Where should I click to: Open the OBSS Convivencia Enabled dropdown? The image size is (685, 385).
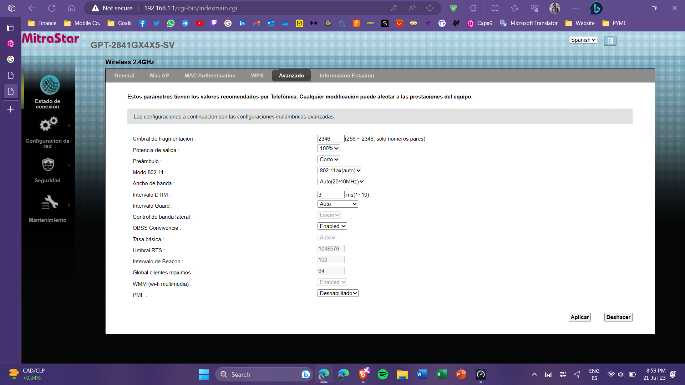tap(332, 226)
